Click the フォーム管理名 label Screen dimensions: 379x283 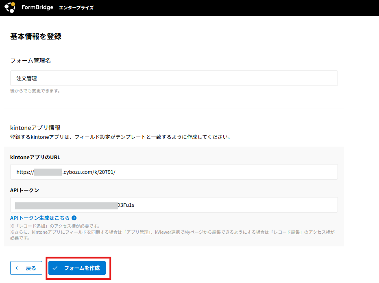coord(30,60)
